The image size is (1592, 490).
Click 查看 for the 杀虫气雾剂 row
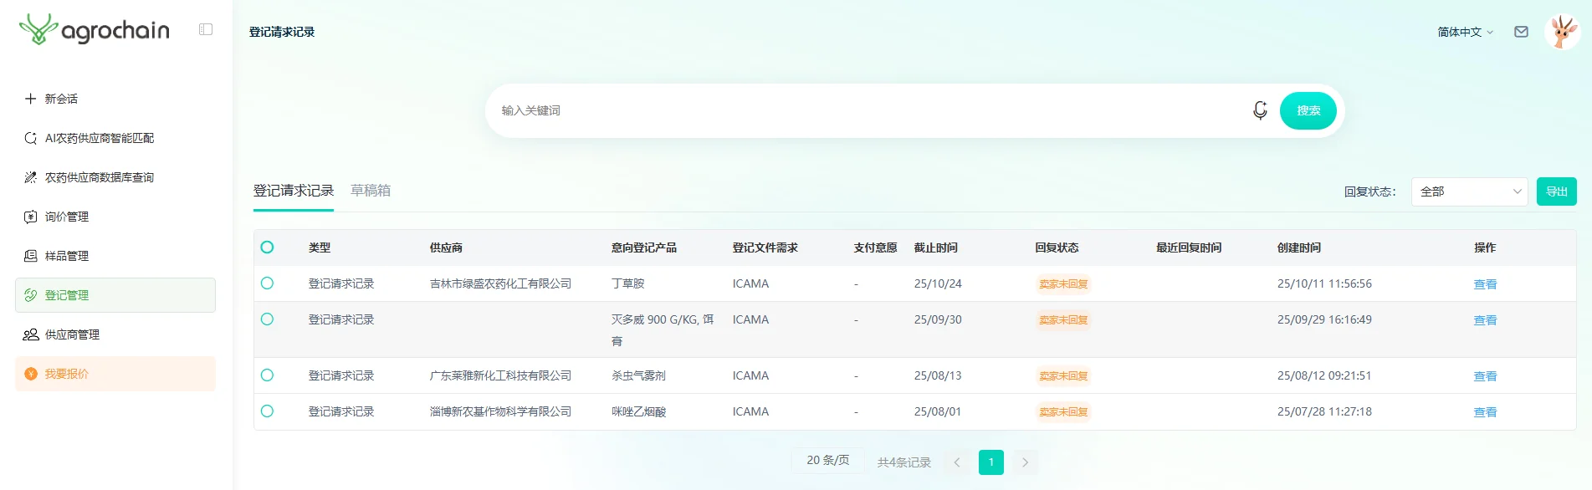point(1485,376)
